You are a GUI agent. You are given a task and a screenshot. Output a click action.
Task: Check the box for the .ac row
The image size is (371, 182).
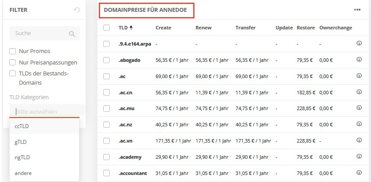[107, 76]
